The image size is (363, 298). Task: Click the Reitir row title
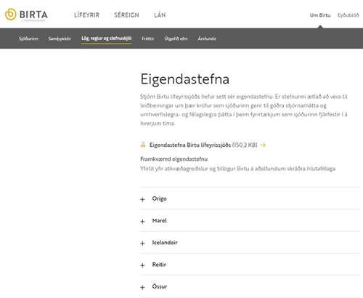point(159,265)
